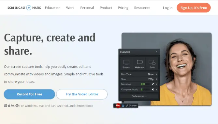Click the Apple platform icon
This screenshot has height=124, width=218.
click(x=9, y=106)
